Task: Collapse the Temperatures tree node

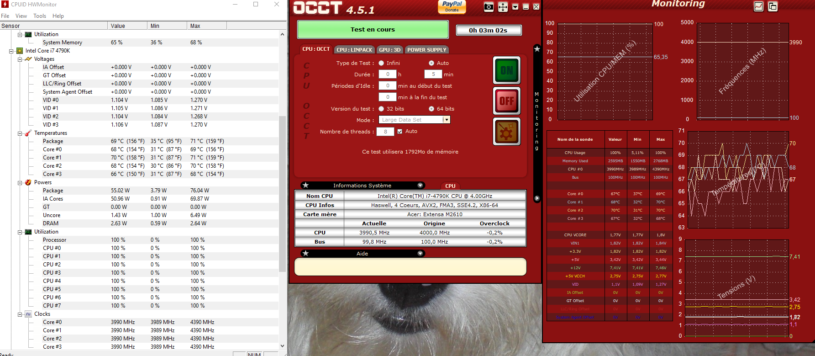Action: pos(20,133)
